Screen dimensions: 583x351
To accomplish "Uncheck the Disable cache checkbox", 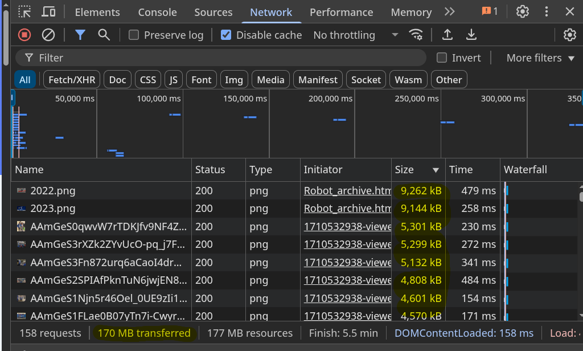I will [225, 35].
